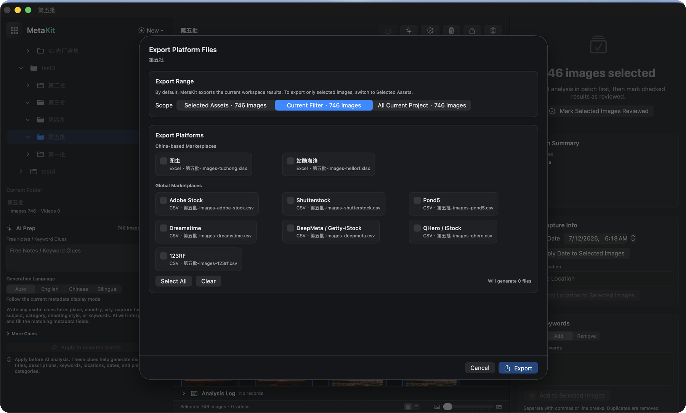Click the share export toolbar icon
The width and height of the screenshot is (686, 413).
(x=472, y=30)
